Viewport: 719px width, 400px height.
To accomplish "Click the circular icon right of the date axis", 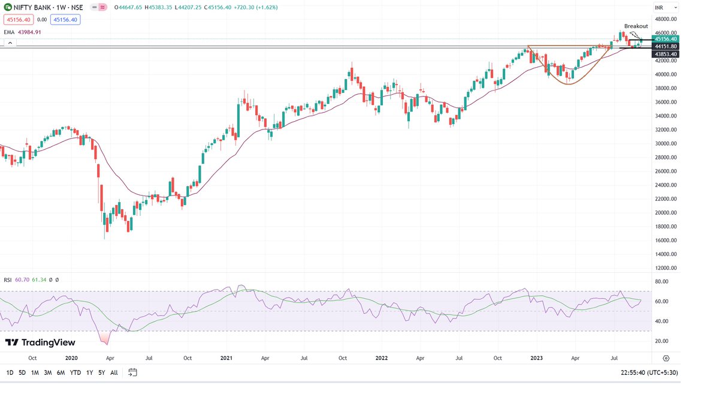I will (x=665, y=357).
